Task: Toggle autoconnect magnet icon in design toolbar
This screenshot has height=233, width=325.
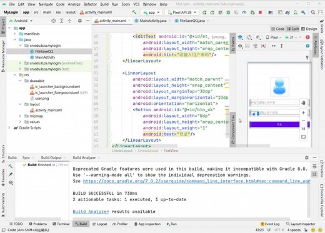Action: point(255,46)
